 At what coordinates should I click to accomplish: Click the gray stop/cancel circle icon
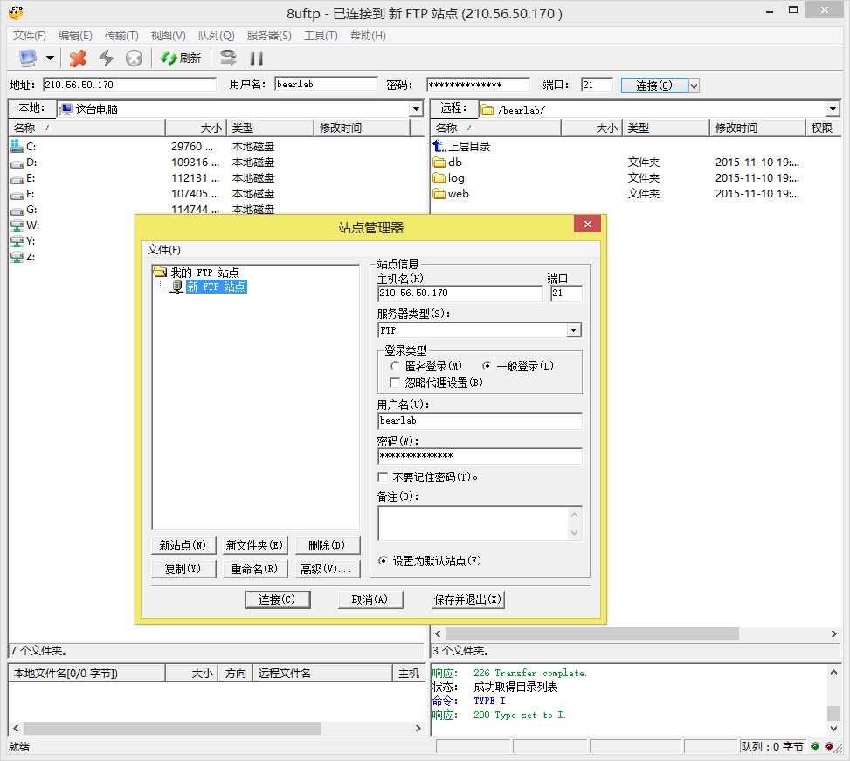pos(134,58)
